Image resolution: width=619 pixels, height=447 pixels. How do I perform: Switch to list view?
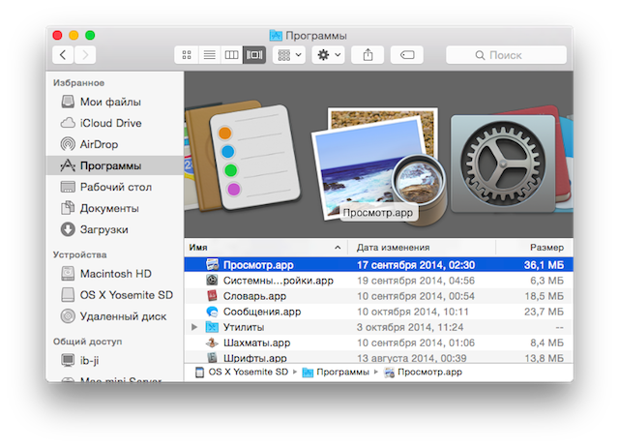click(x=209, y=55)
